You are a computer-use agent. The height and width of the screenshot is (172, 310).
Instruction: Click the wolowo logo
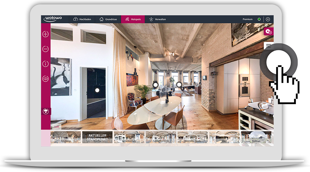(x=53, y=18)
